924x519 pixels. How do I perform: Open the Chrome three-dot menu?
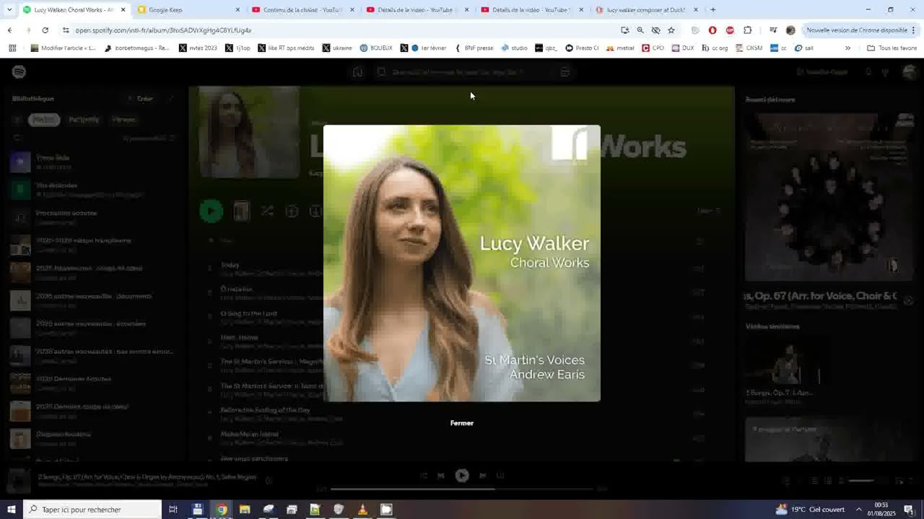tap(914, 30)
